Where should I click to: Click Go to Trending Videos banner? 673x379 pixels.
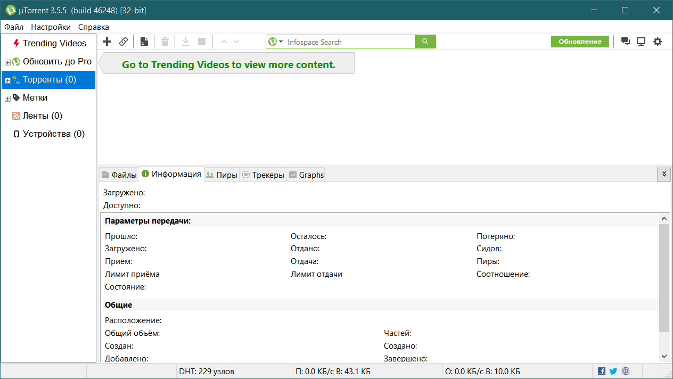pyautogui.click(x=227, y=64)
